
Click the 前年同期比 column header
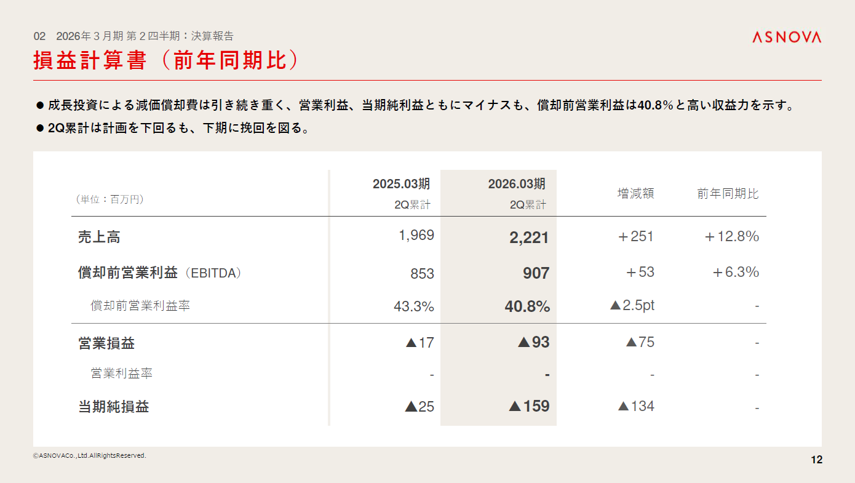pos(728,194)
